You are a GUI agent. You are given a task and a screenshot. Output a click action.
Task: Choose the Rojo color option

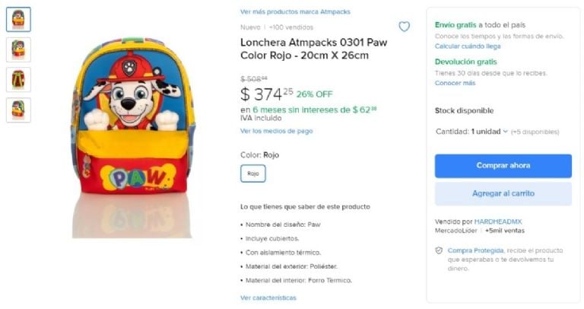pos(253,174)
